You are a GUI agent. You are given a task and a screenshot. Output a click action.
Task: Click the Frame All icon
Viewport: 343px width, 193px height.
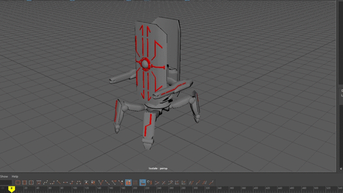18,183
